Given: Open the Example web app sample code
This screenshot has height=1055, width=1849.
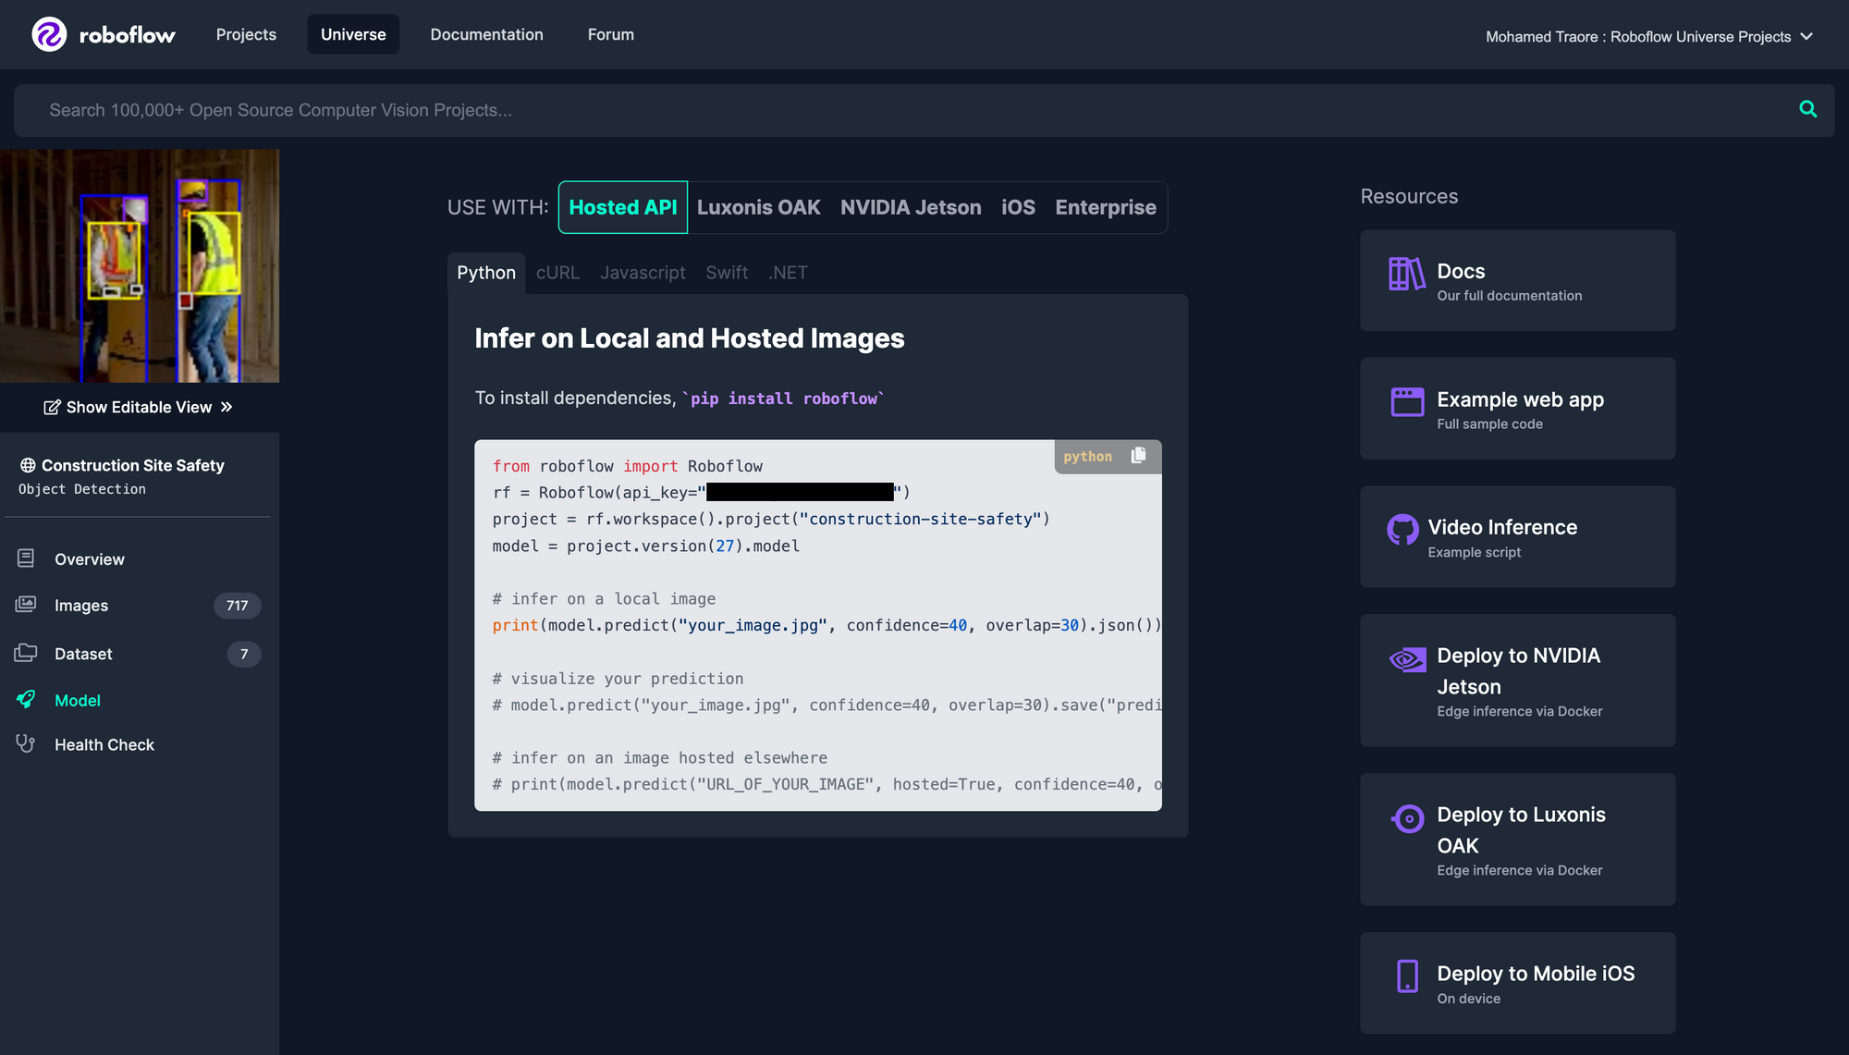Looking at the screenshot, I should pos(1516,408).
